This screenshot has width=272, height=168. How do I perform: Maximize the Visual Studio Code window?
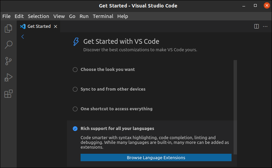point(255,5)
